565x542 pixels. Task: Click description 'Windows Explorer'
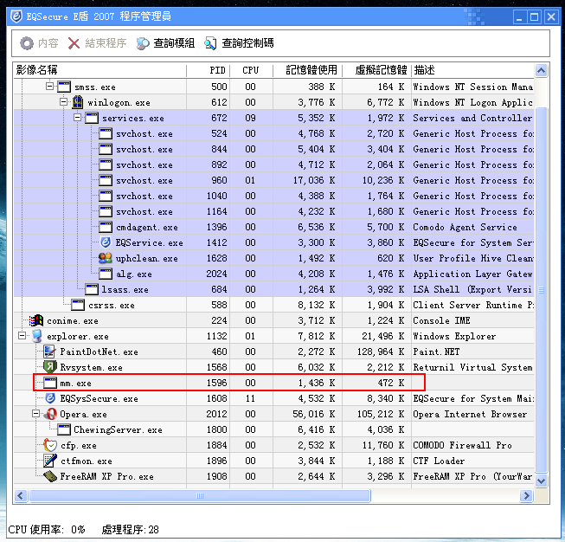pyautogui.click(x=454, y=336)
